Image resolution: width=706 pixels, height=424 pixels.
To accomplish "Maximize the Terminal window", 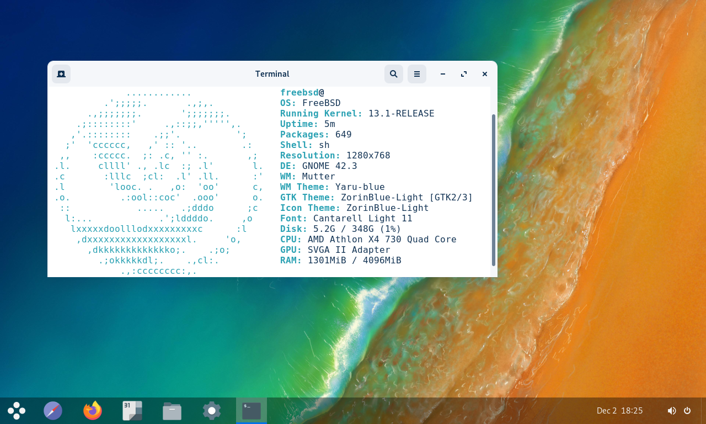I will pos(464,74).
